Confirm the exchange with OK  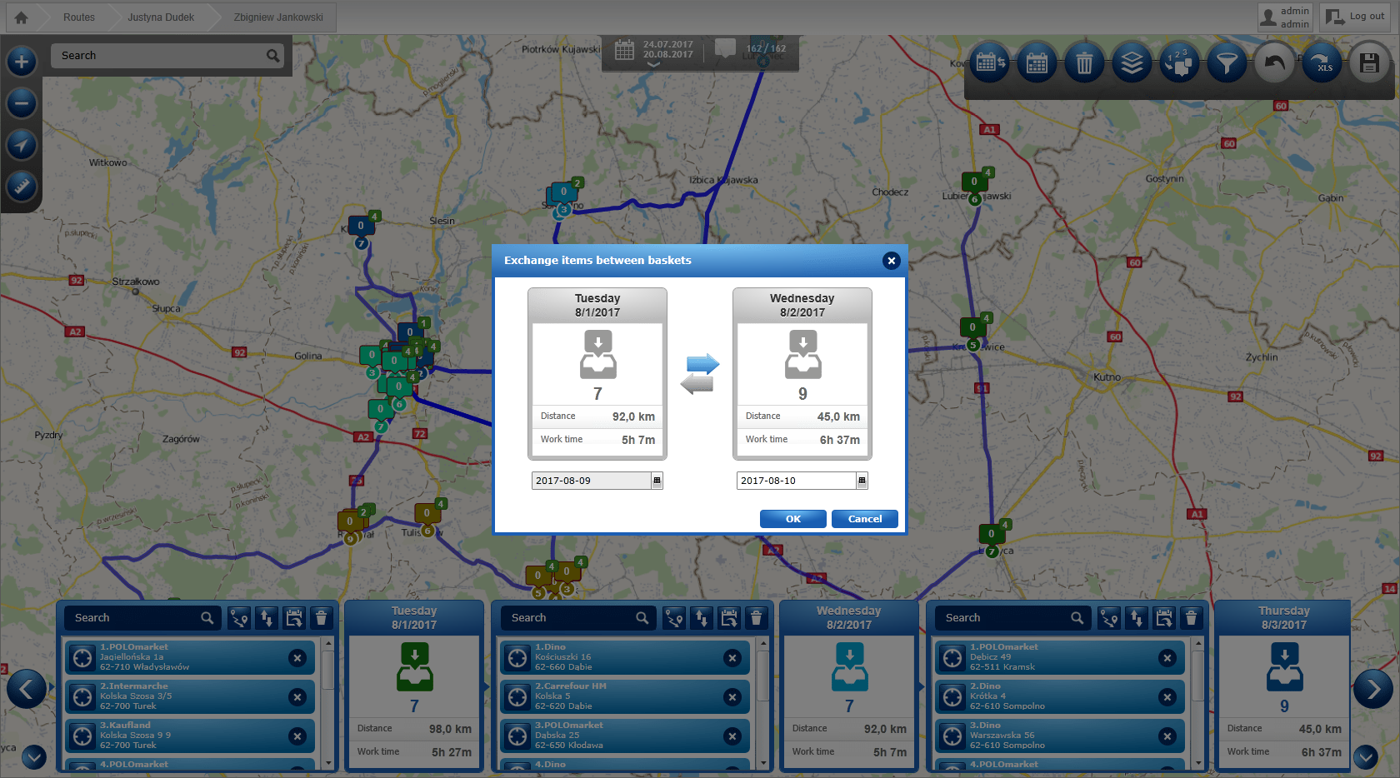click(x=792, y=519)
